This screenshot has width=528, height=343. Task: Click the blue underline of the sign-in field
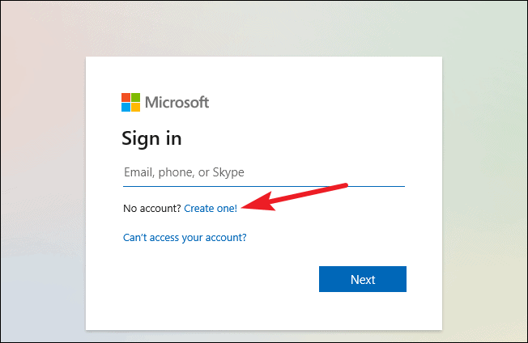pos(264,186)
